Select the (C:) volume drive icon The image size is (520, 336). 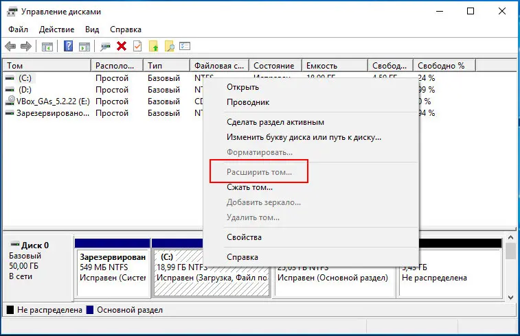[x=10, y=78]
